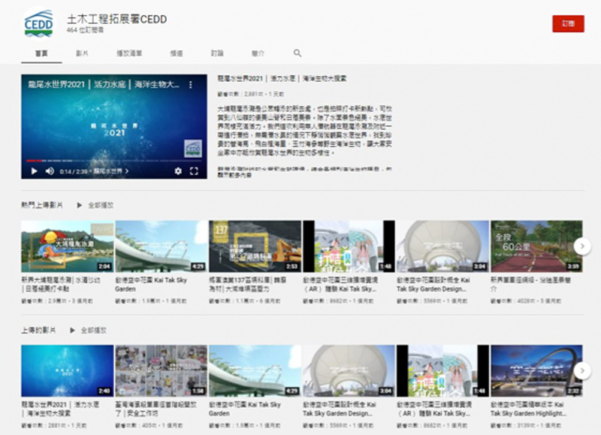Click the CEDD channel avatar logo
This screenshot has width=601, height=435.
tap(38, 23)
